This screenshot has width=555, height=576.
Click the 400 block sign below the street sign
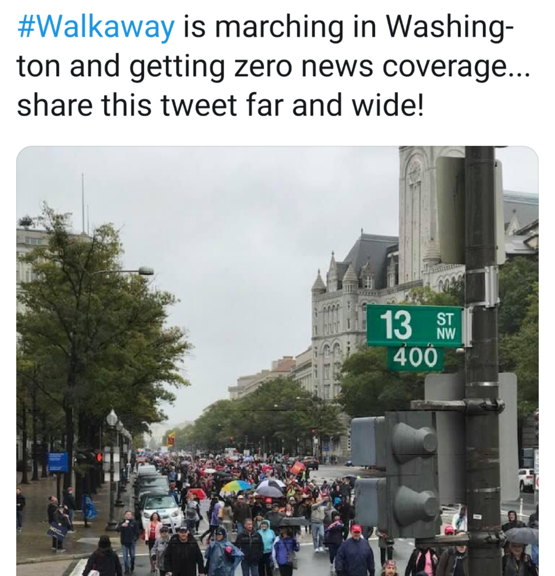pos(415,359)
